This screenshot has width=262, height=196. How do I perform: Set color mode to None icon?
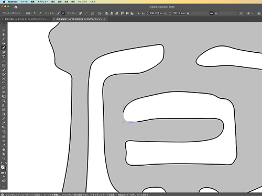click(x=5, y=173)
